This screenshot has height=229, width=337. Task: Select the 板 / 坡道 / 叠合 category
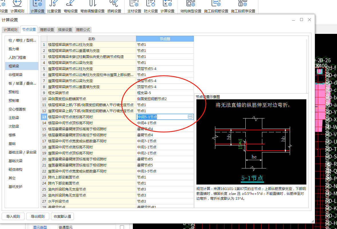click(x=22, y=84)
